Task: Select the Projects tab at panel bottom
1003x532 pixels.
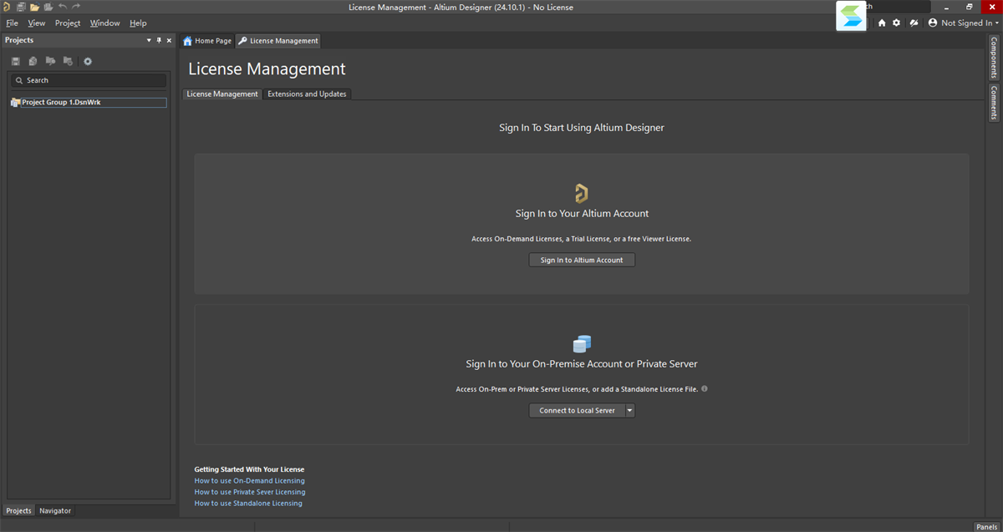Action: (18, 510)
